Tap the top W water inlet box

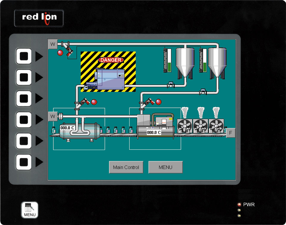click(x=53, y=44)
